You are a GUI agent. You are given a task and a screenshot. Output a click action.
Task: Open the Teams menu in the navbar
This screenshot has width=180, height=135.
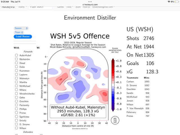tap(22, 7)
